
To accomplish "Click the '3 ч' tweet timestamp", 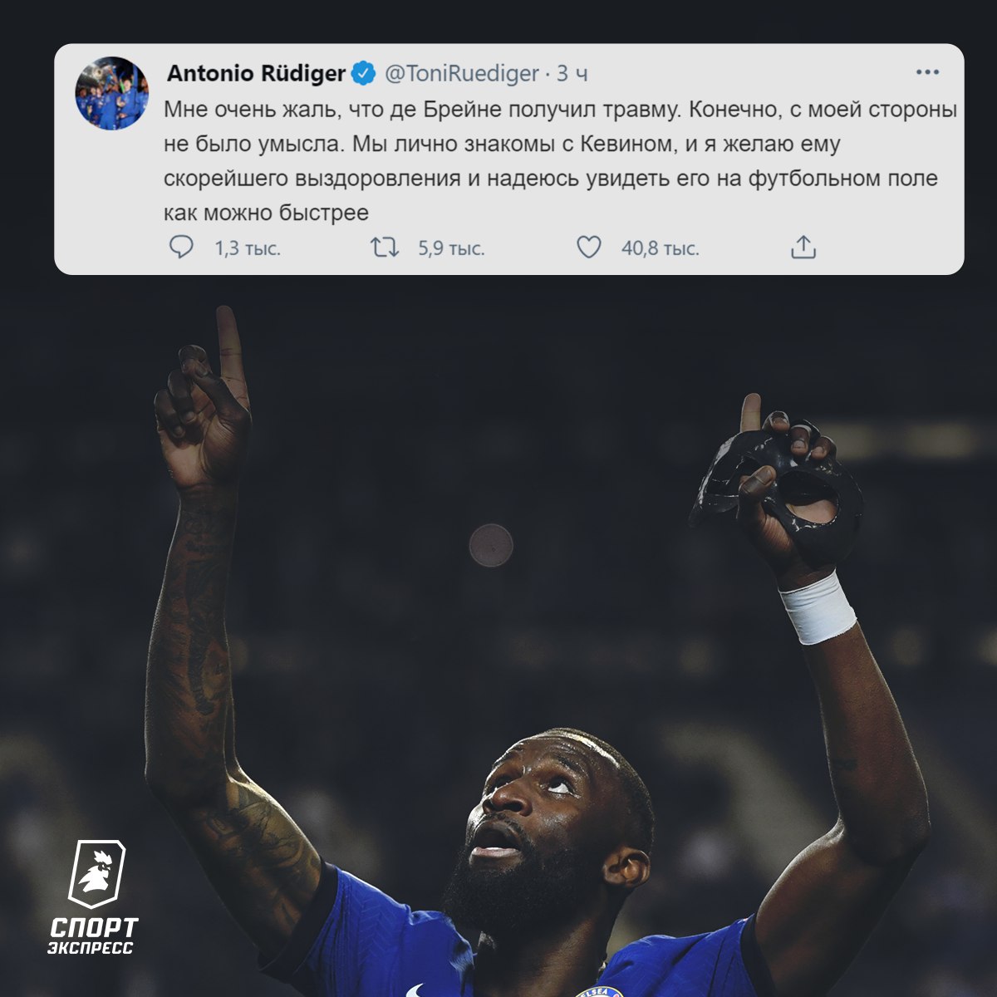I will 572,74.
